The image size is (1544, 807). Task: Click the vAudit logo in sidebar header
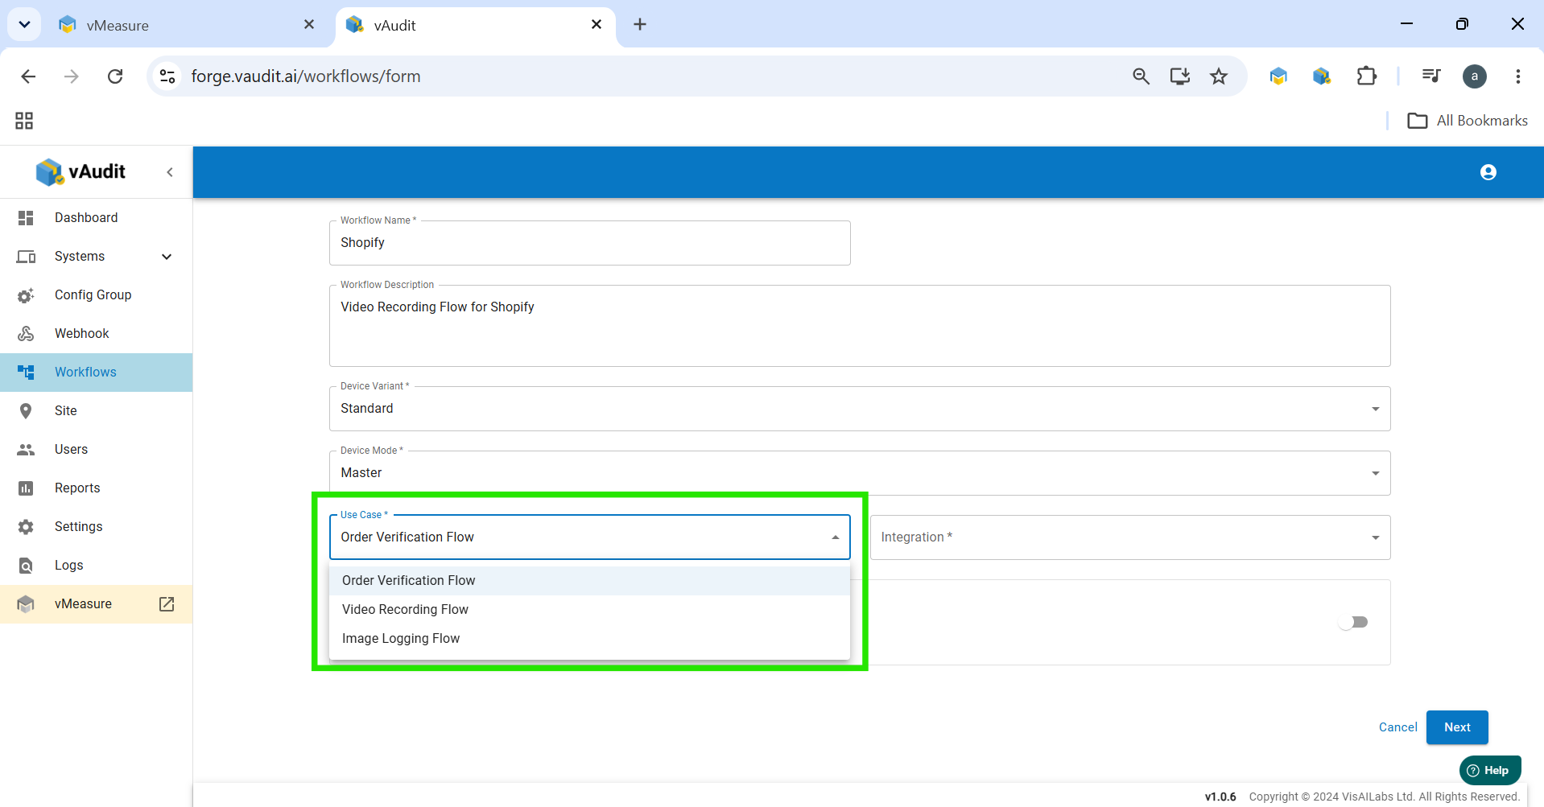pos(81,171)
